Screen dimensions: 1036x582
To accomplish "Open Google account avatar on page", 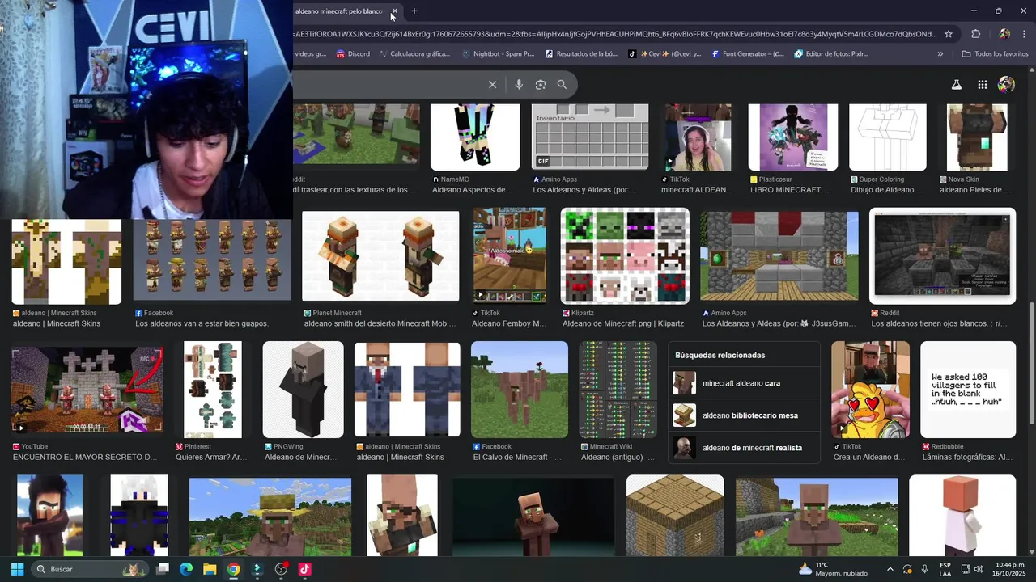I will (1006, 85).
